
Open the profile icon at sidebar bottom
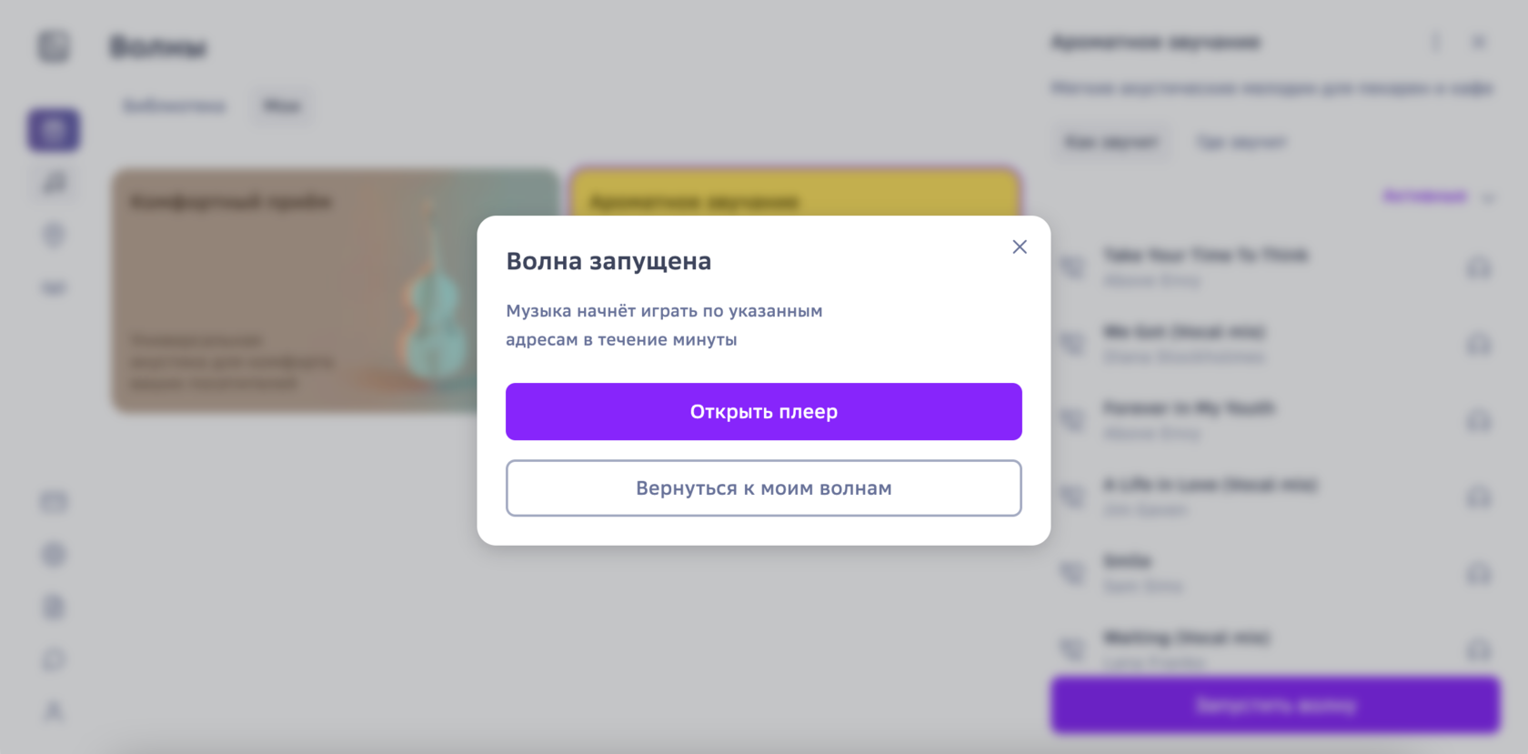click(54, 711)
